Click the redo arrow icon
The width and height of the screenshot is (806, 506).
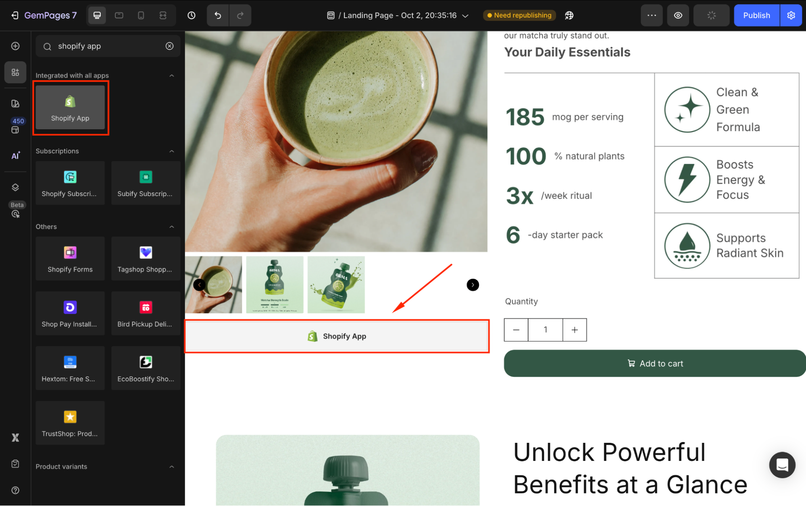pos(240,15)
